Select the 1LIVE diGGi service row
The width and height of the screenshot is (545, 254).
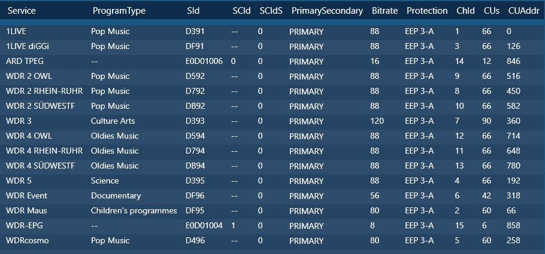(26, 46)
